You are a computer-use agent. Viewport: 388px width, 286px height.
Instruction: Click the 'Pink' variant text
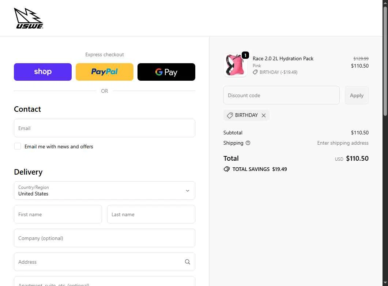257,66
